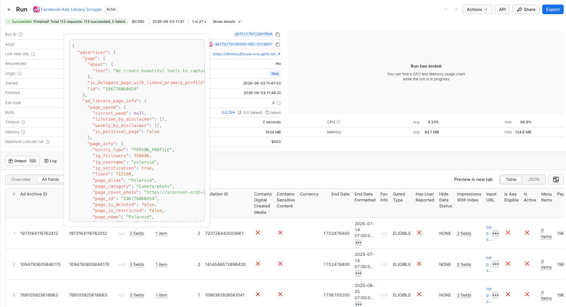566x307 pixels.
Task: Switch output view to Table
Action: [x=511, y=180]
